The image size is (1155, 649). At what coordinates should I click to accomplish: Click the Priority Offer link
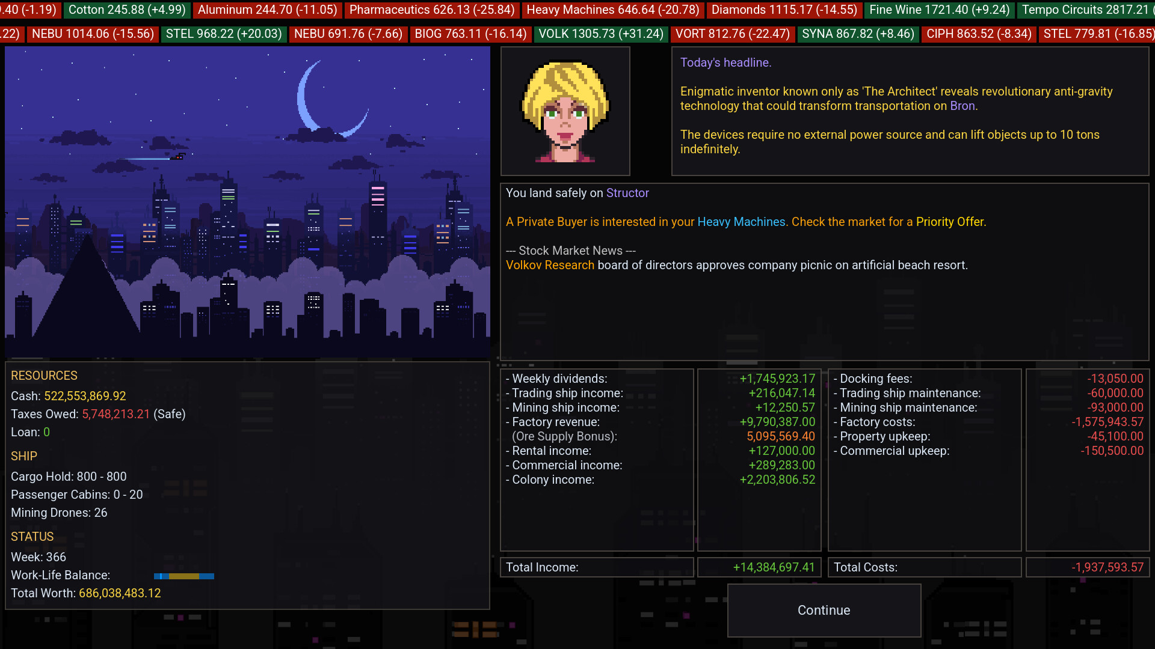pyautogui.click(x=950, y=222)
